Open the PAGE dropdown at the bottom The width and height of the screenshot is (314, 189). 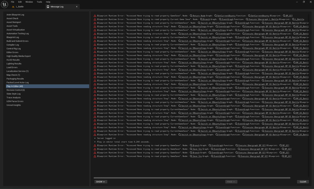(x=231, y=182)
